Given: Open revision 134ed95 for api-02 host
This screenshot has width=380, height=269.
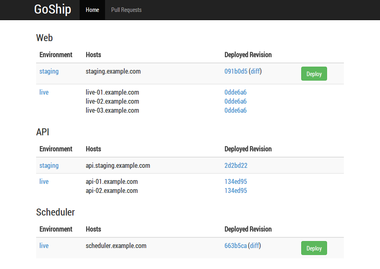Looking at the screenshot, I should (x=236, y=191).
